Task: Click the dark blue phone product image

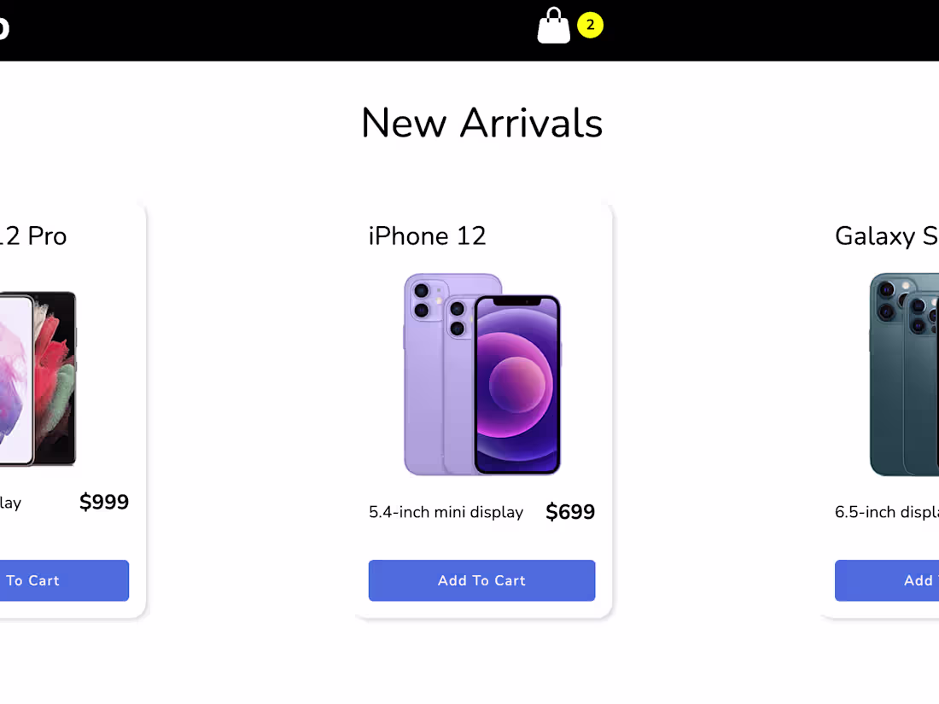Action: click(905, 374)
